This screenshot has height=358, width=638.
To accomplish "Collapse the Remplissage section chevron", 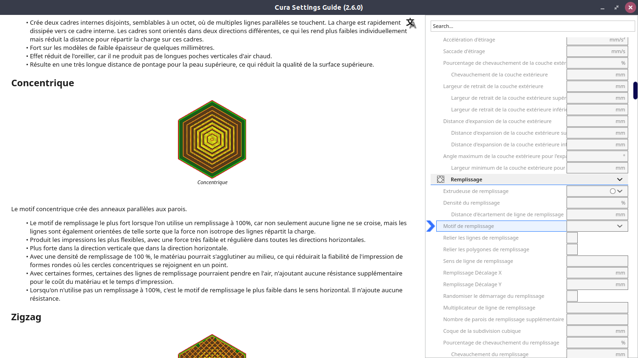I will 620,179.
